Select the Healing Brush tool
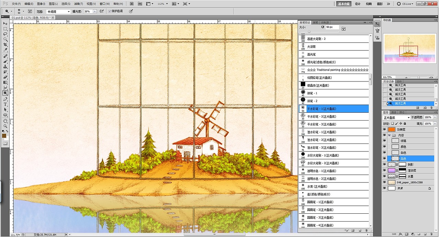This screenshot has height=237, width=439. point(5,56)
